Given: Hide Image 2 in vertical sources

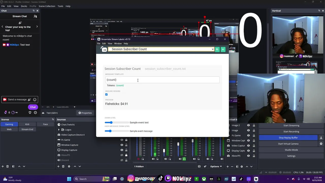Looking at the screenshot, I should pos(248,125).
